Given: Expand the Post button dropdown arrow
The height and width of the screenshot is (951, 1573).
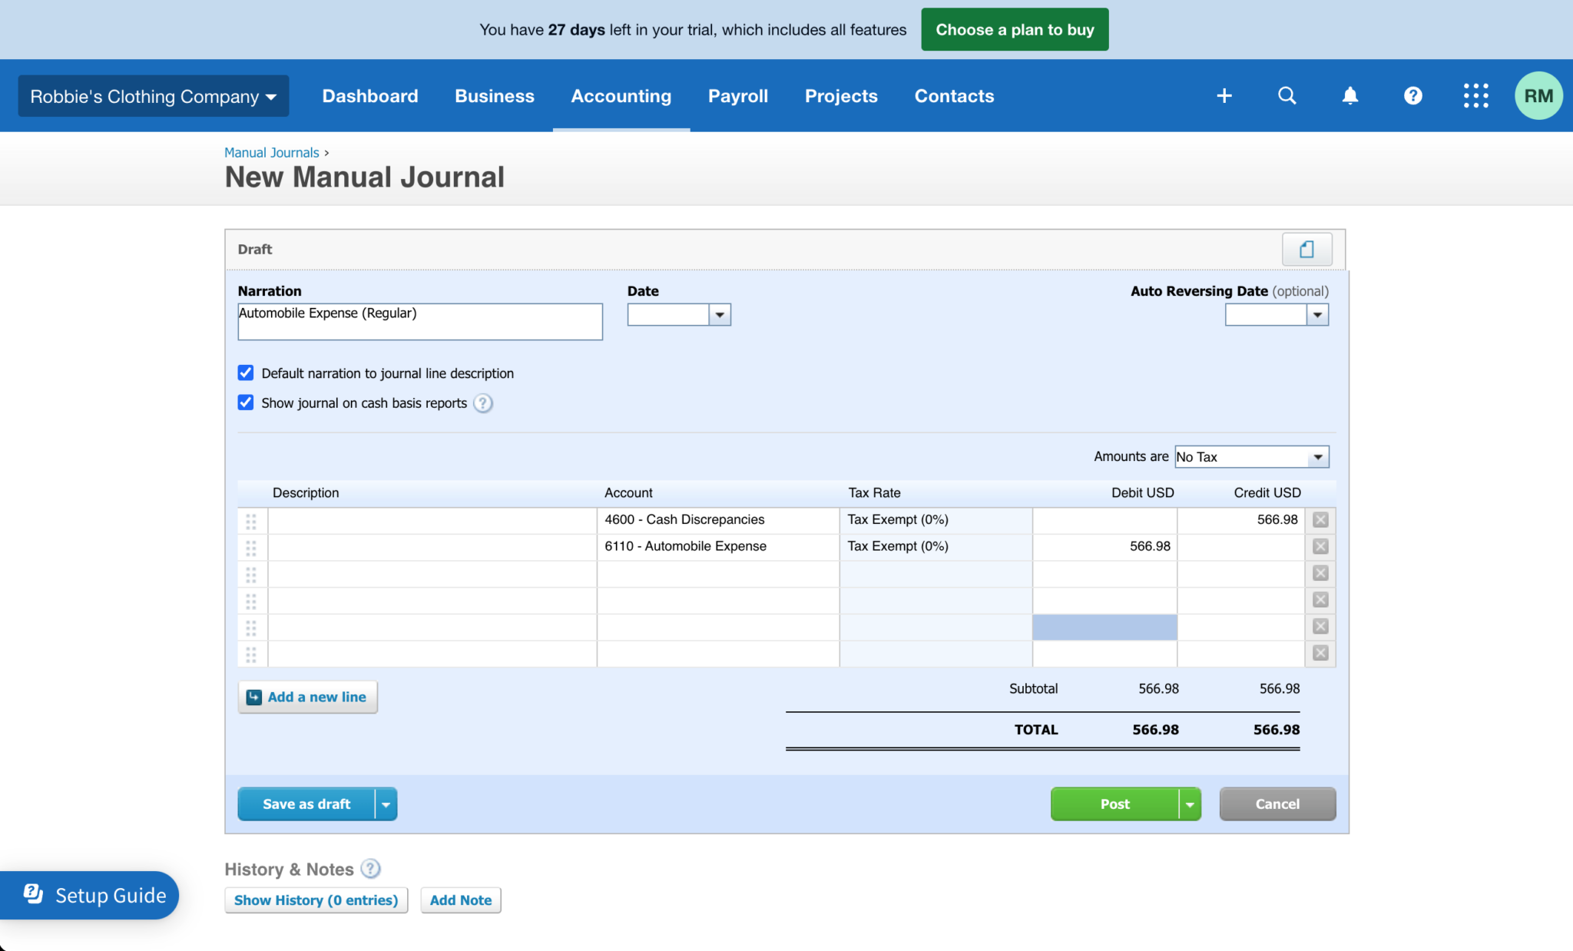Looking at the screenshot, I should tap(1188, 804).
